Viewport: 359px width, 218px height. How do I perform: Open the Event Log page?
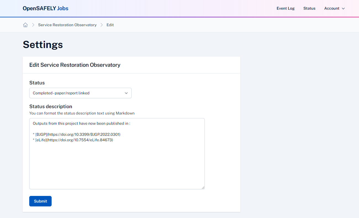(286, 8)
